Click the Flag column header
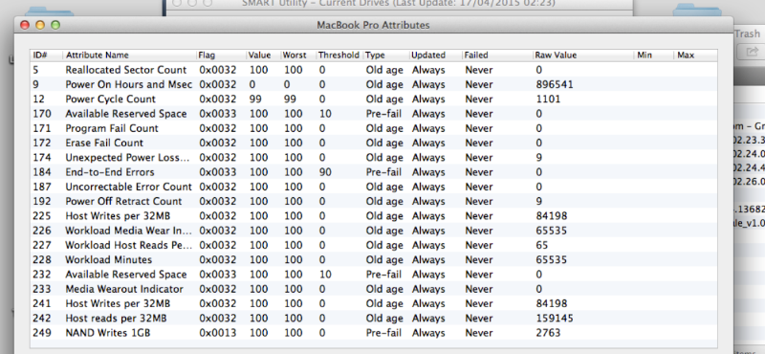The width and height of the screenshot is (765, 354). 220,55
